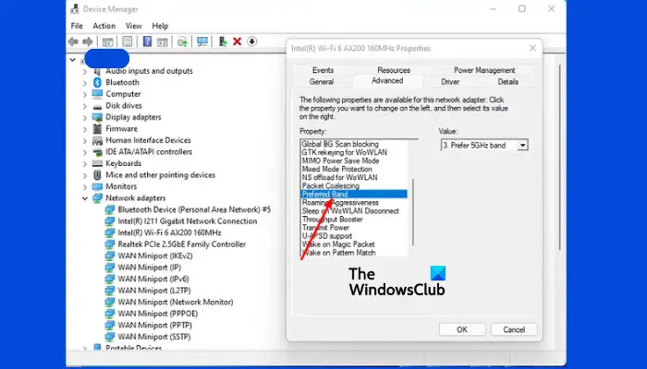647x369 pixels.
Task: Click the Device Manager tree vertical scrollbar
Action: click(560, 157)
